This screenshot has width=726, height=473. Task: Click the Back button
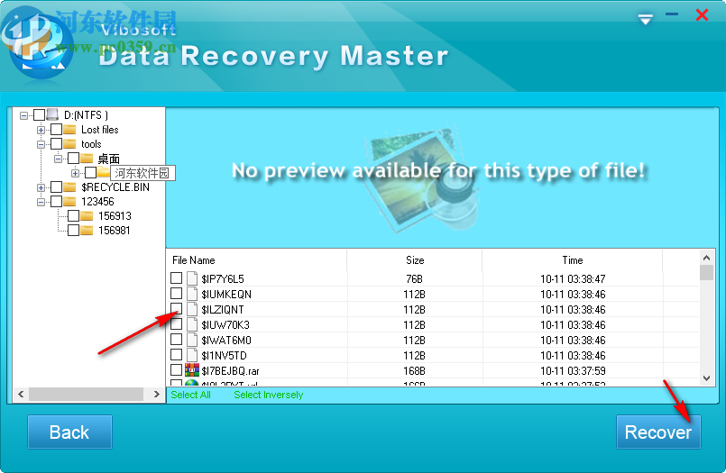point(69,432)
